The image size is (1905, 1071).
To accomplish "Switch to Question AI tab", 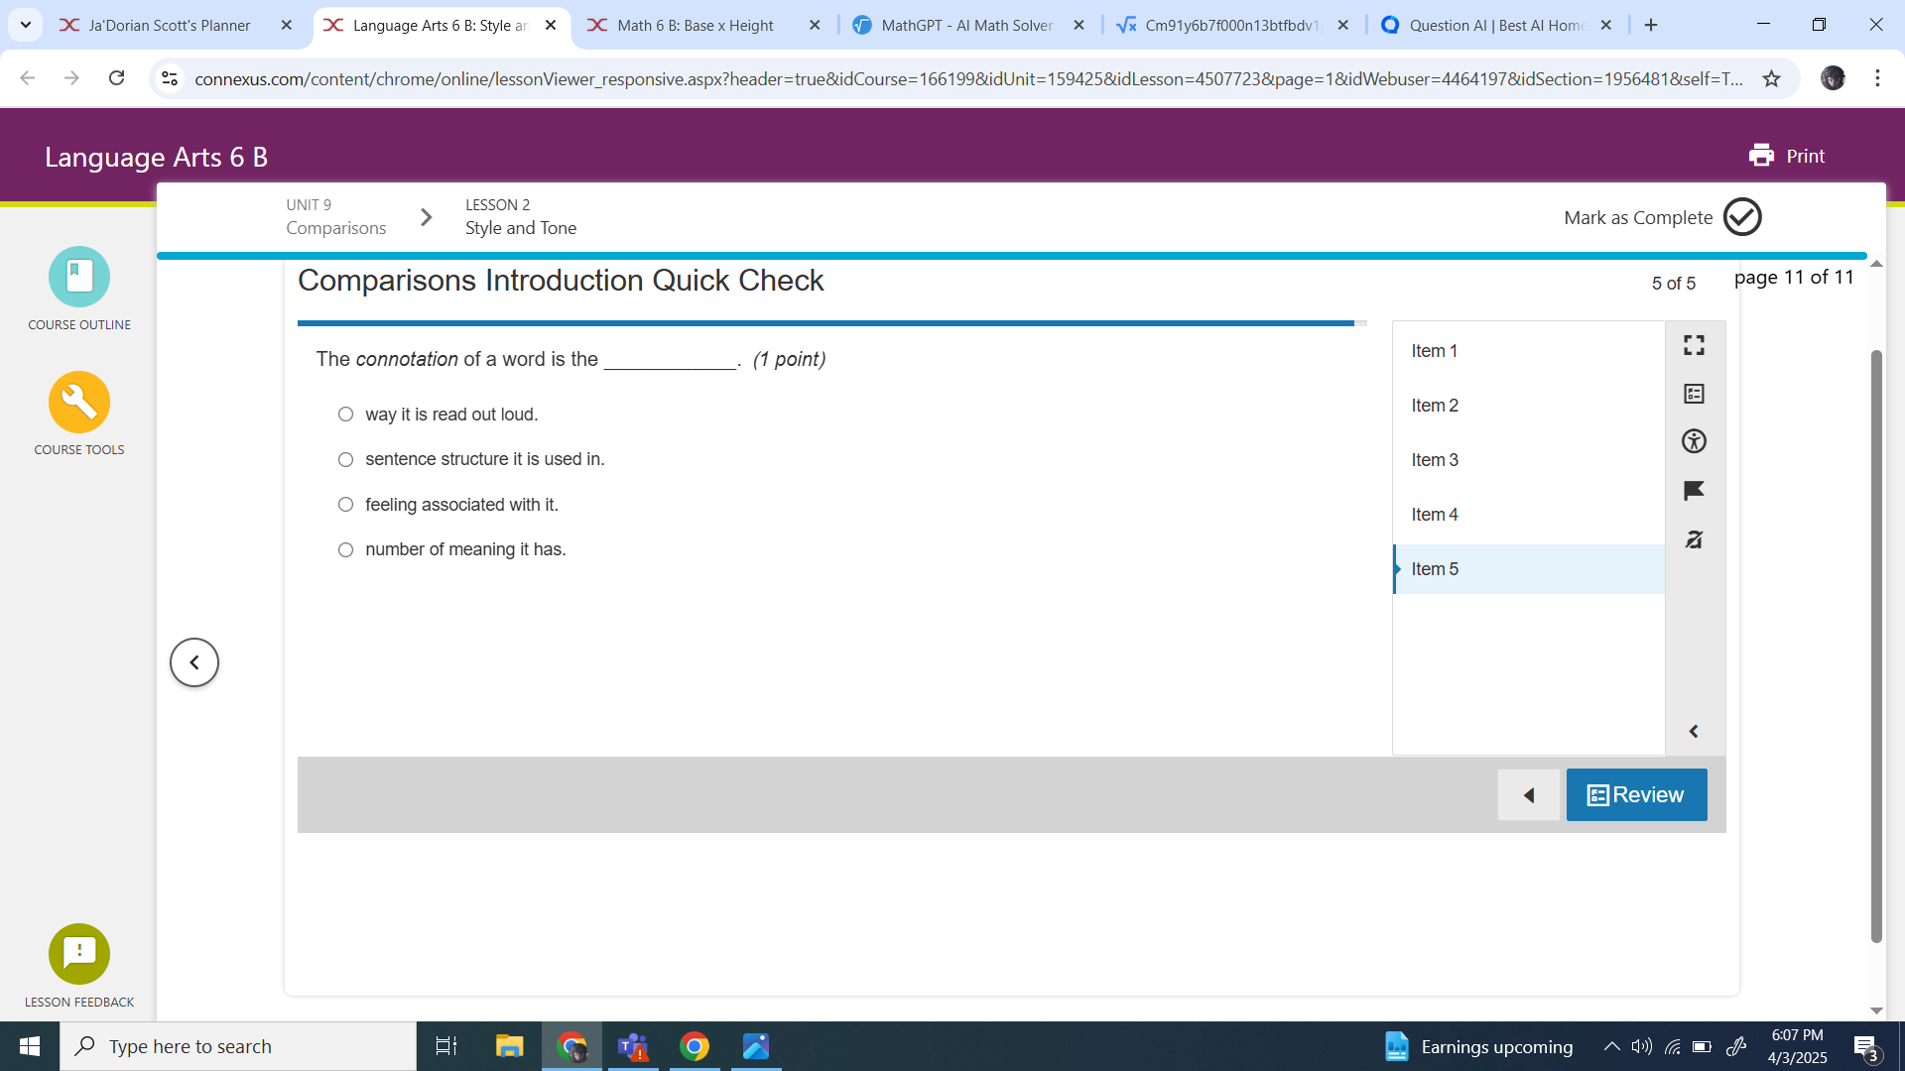I will (x=1495, y=26).
